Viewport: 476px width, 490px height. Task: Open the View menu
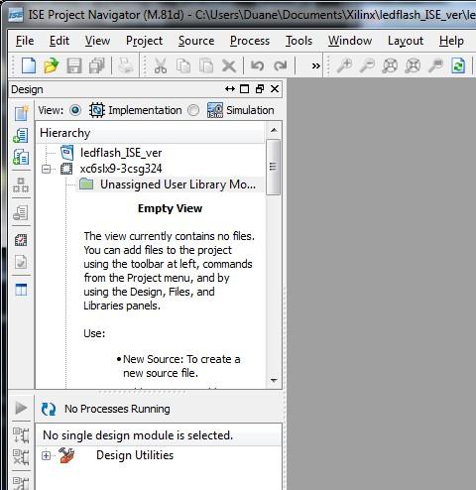click(97, 41)
